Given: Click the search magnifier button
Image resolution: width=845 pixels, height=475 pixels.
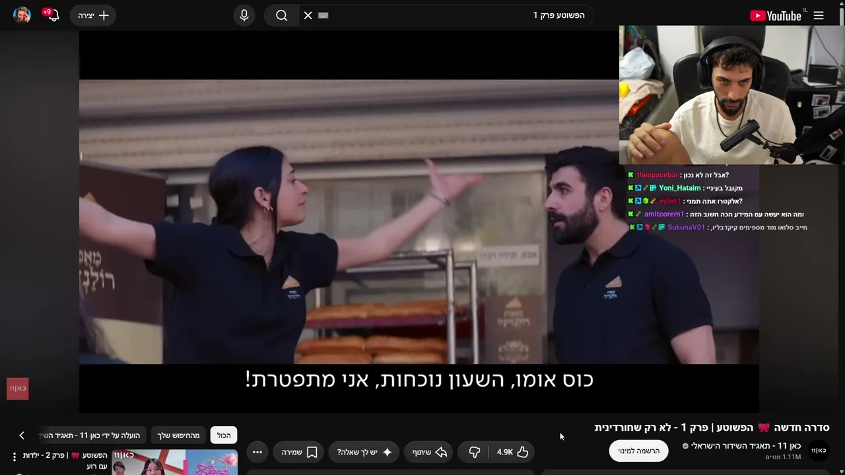Looking at the screenshot, I should [281, 15].
